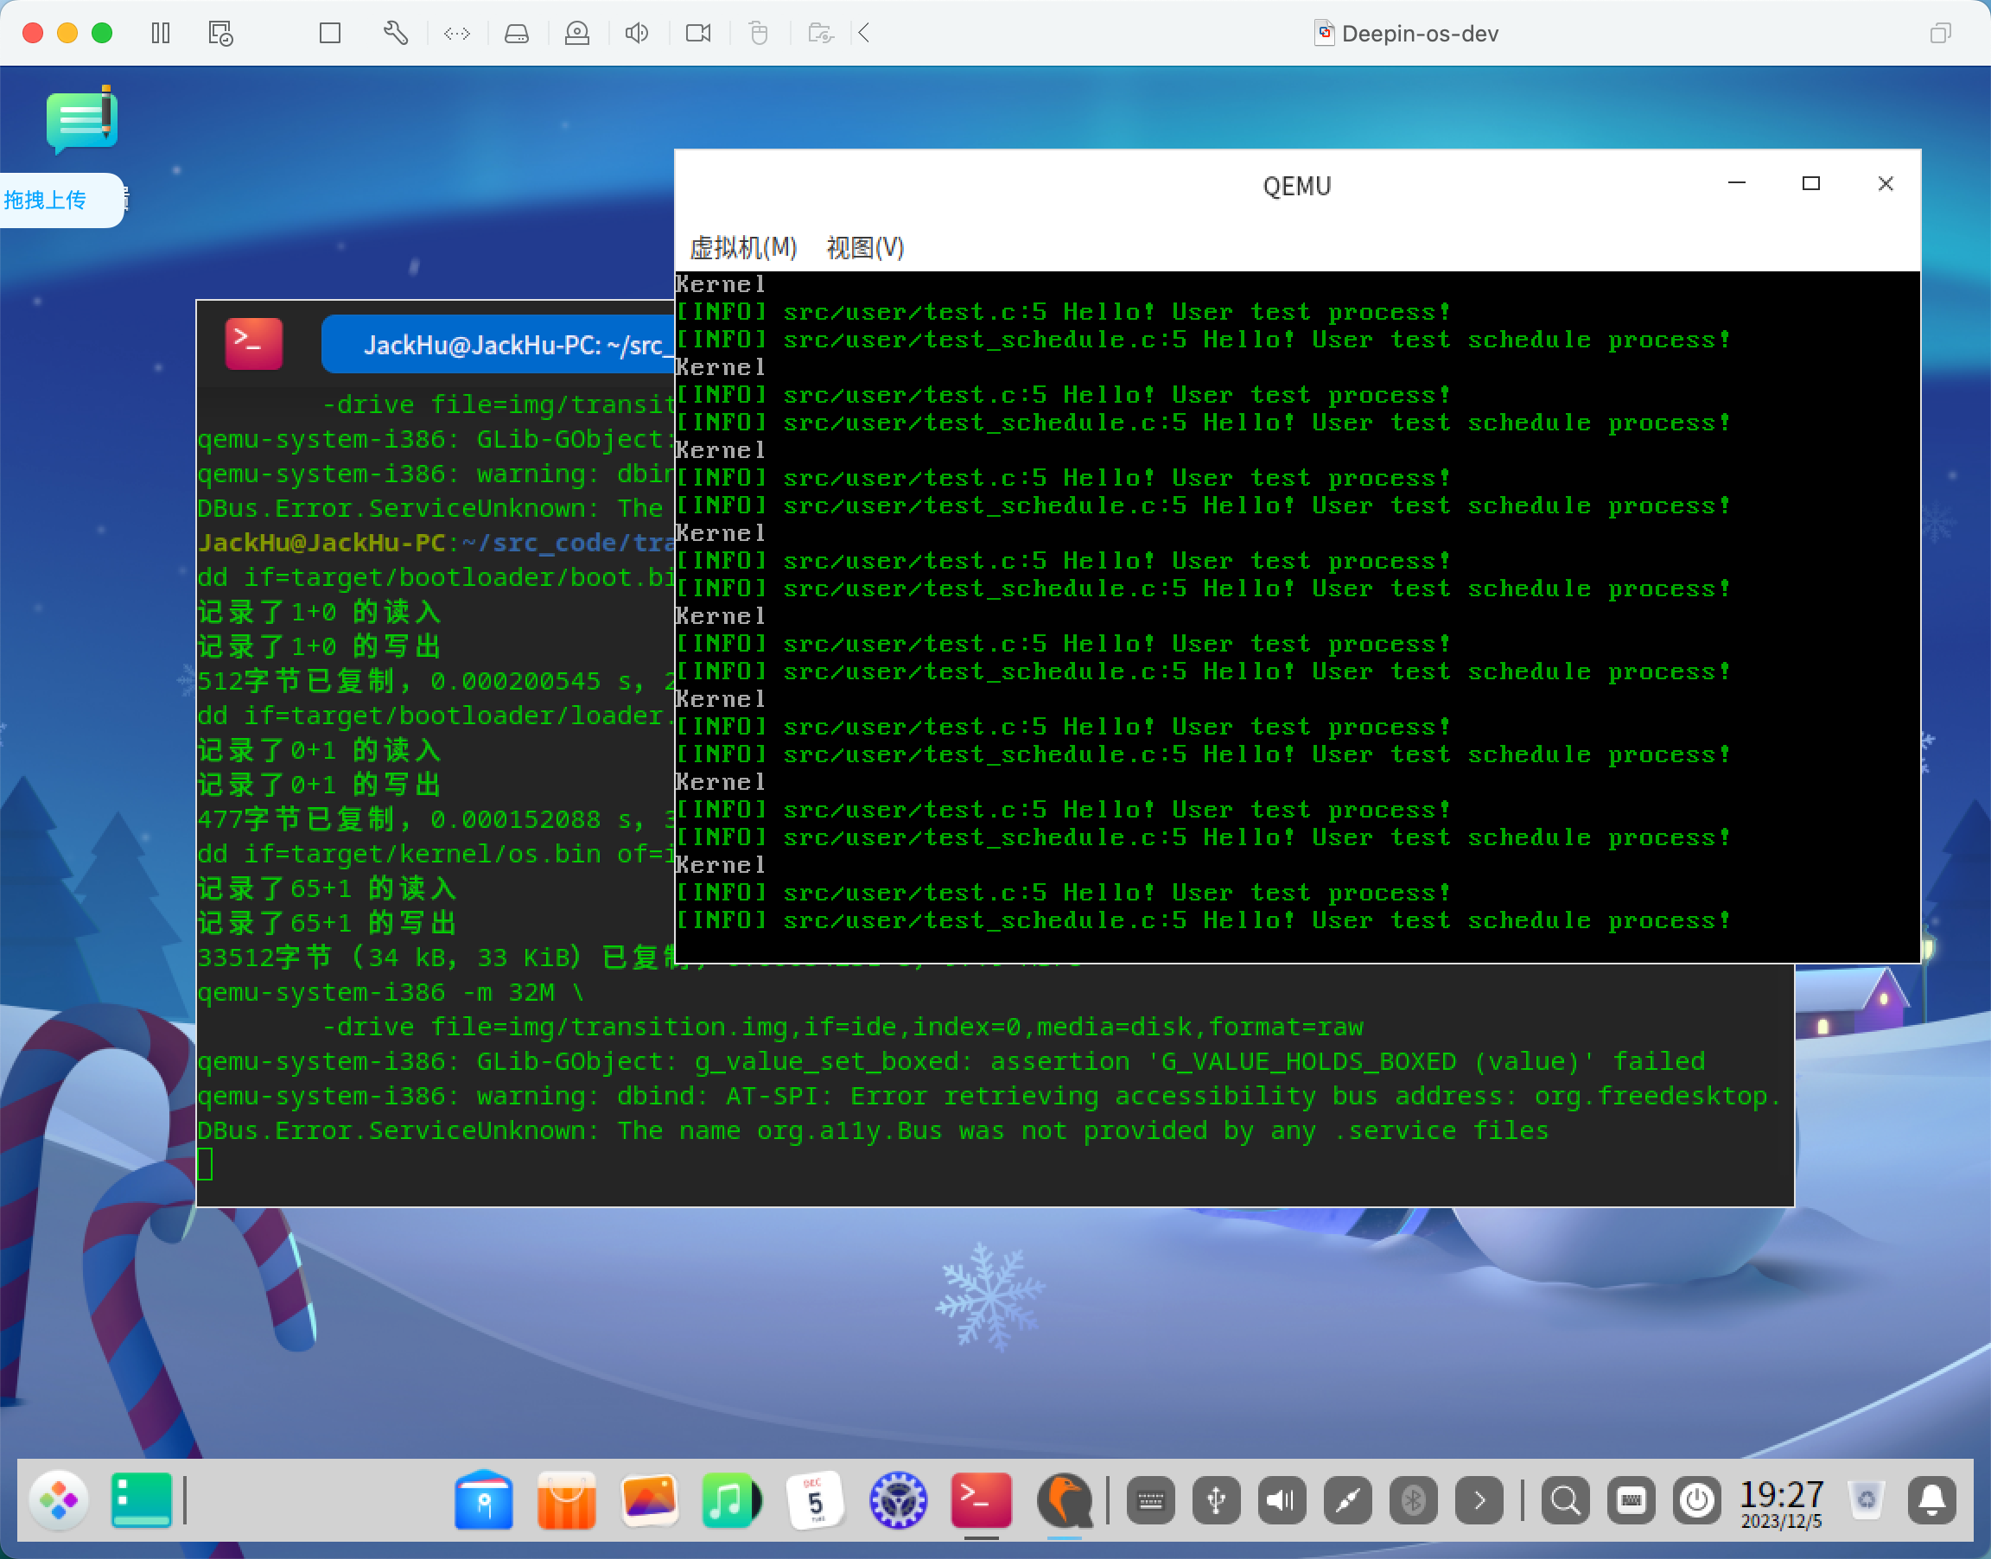The image size is (1991, 1559).
Task: Pause the virtual machine via toolbar pause icon
Action: tap(161, 34)
